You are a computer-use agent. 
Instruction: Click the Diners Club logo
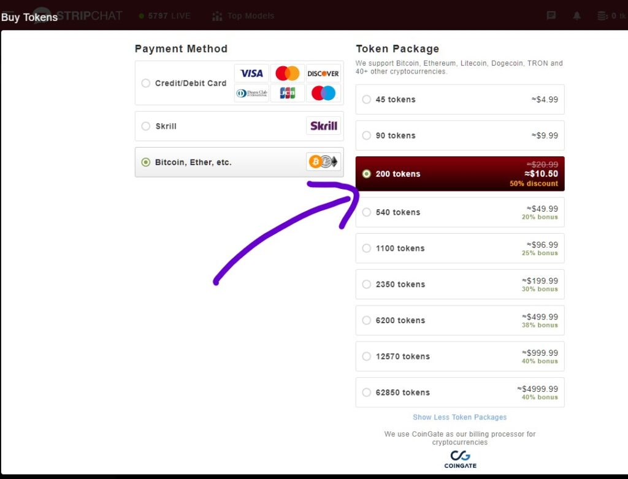[251, 93]
